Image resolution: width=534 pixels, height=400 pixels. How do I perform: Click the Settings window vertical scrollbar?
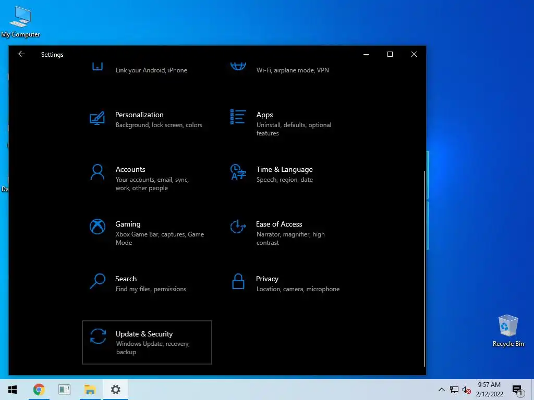(x=424, y=269)
